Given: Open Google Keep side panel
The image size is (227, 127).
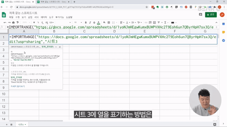Looking at the screenshot, I should (224, 32).
